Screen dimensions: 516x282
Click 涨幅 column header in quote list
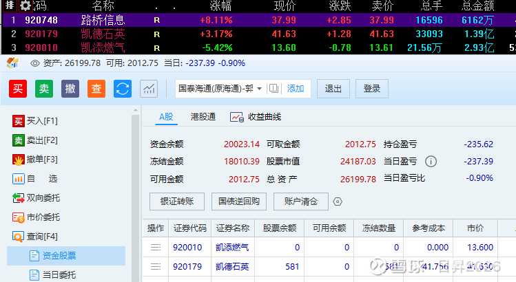pos(221,6)
